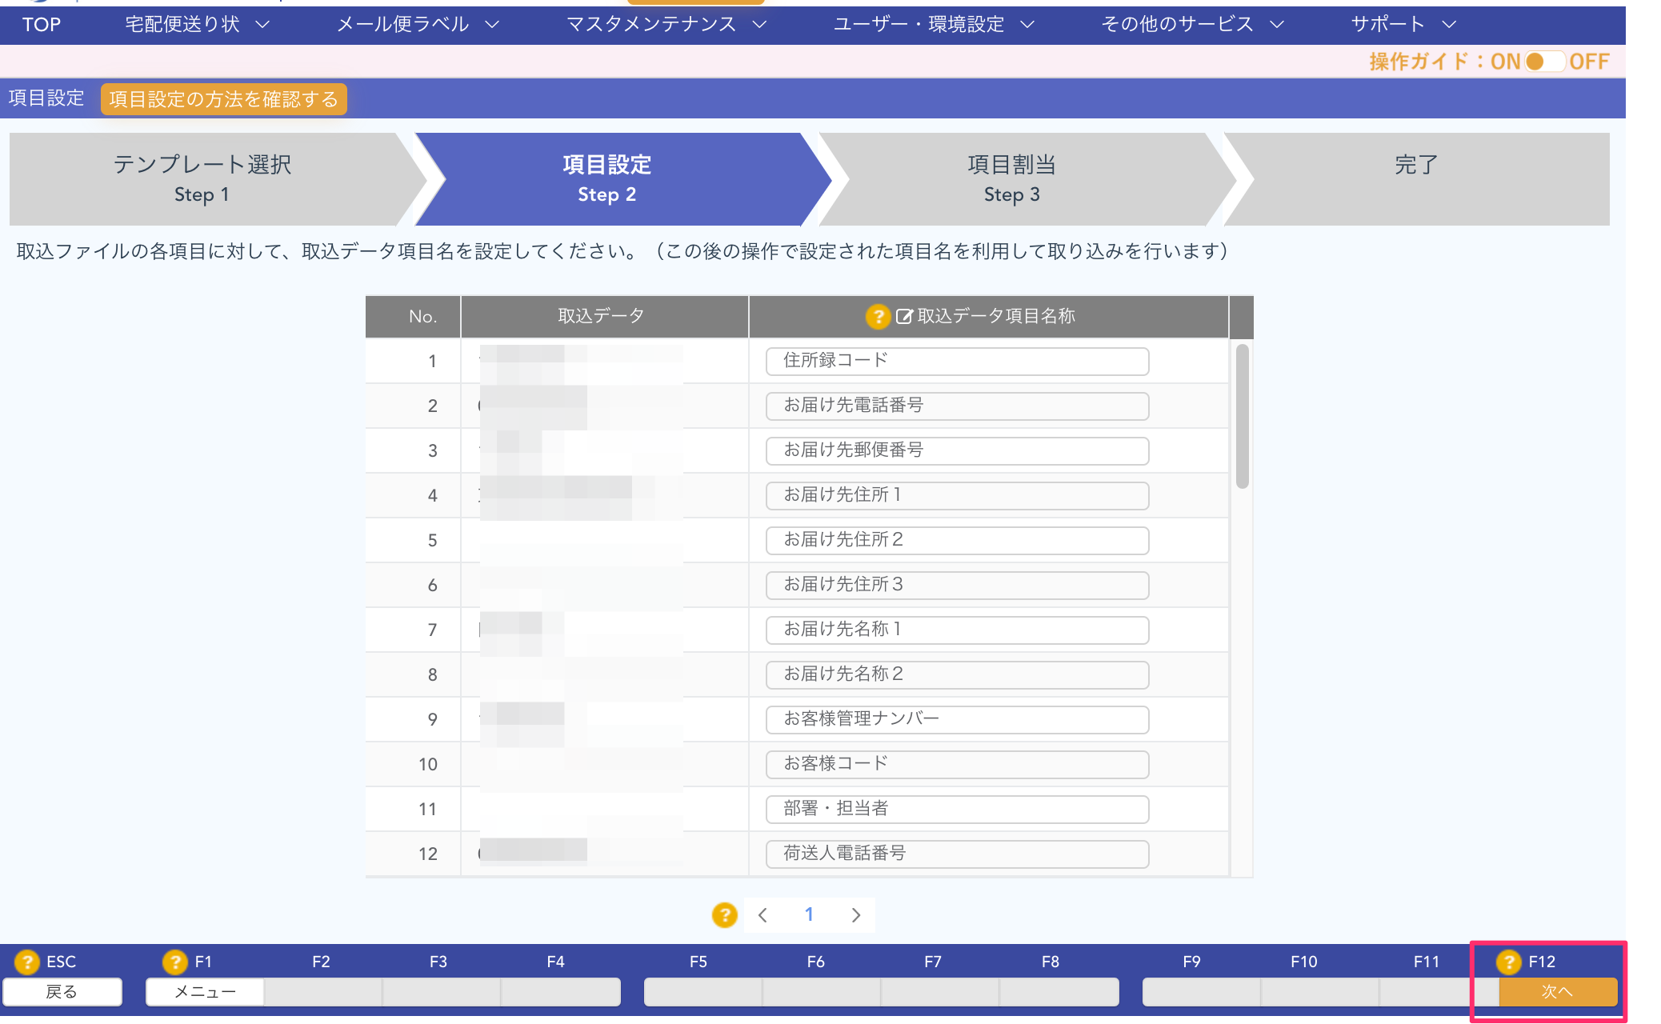Toggle the 操作ガイド ON/OFF switch
The image size is (1661, 1024).
point(1544,62)
